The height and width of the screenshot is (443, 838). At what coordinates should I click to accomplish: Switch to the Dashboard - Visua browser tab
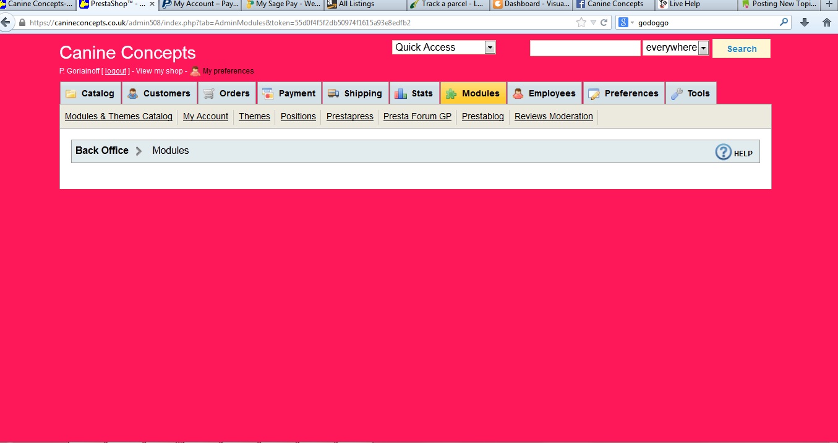pos(531,4)
